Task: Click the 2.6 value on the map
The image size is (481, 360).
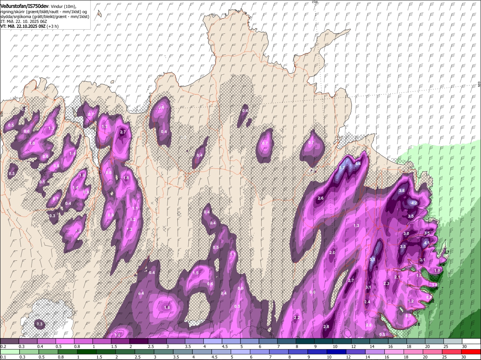Action: point(321,198)
